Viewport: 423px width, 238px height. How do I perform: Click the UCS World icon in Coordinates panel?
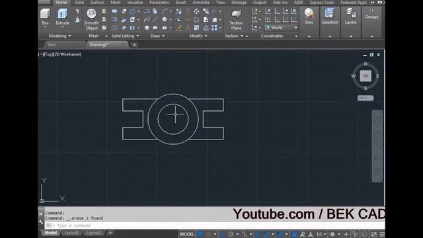pyautogui.click(x=293, y=11)
